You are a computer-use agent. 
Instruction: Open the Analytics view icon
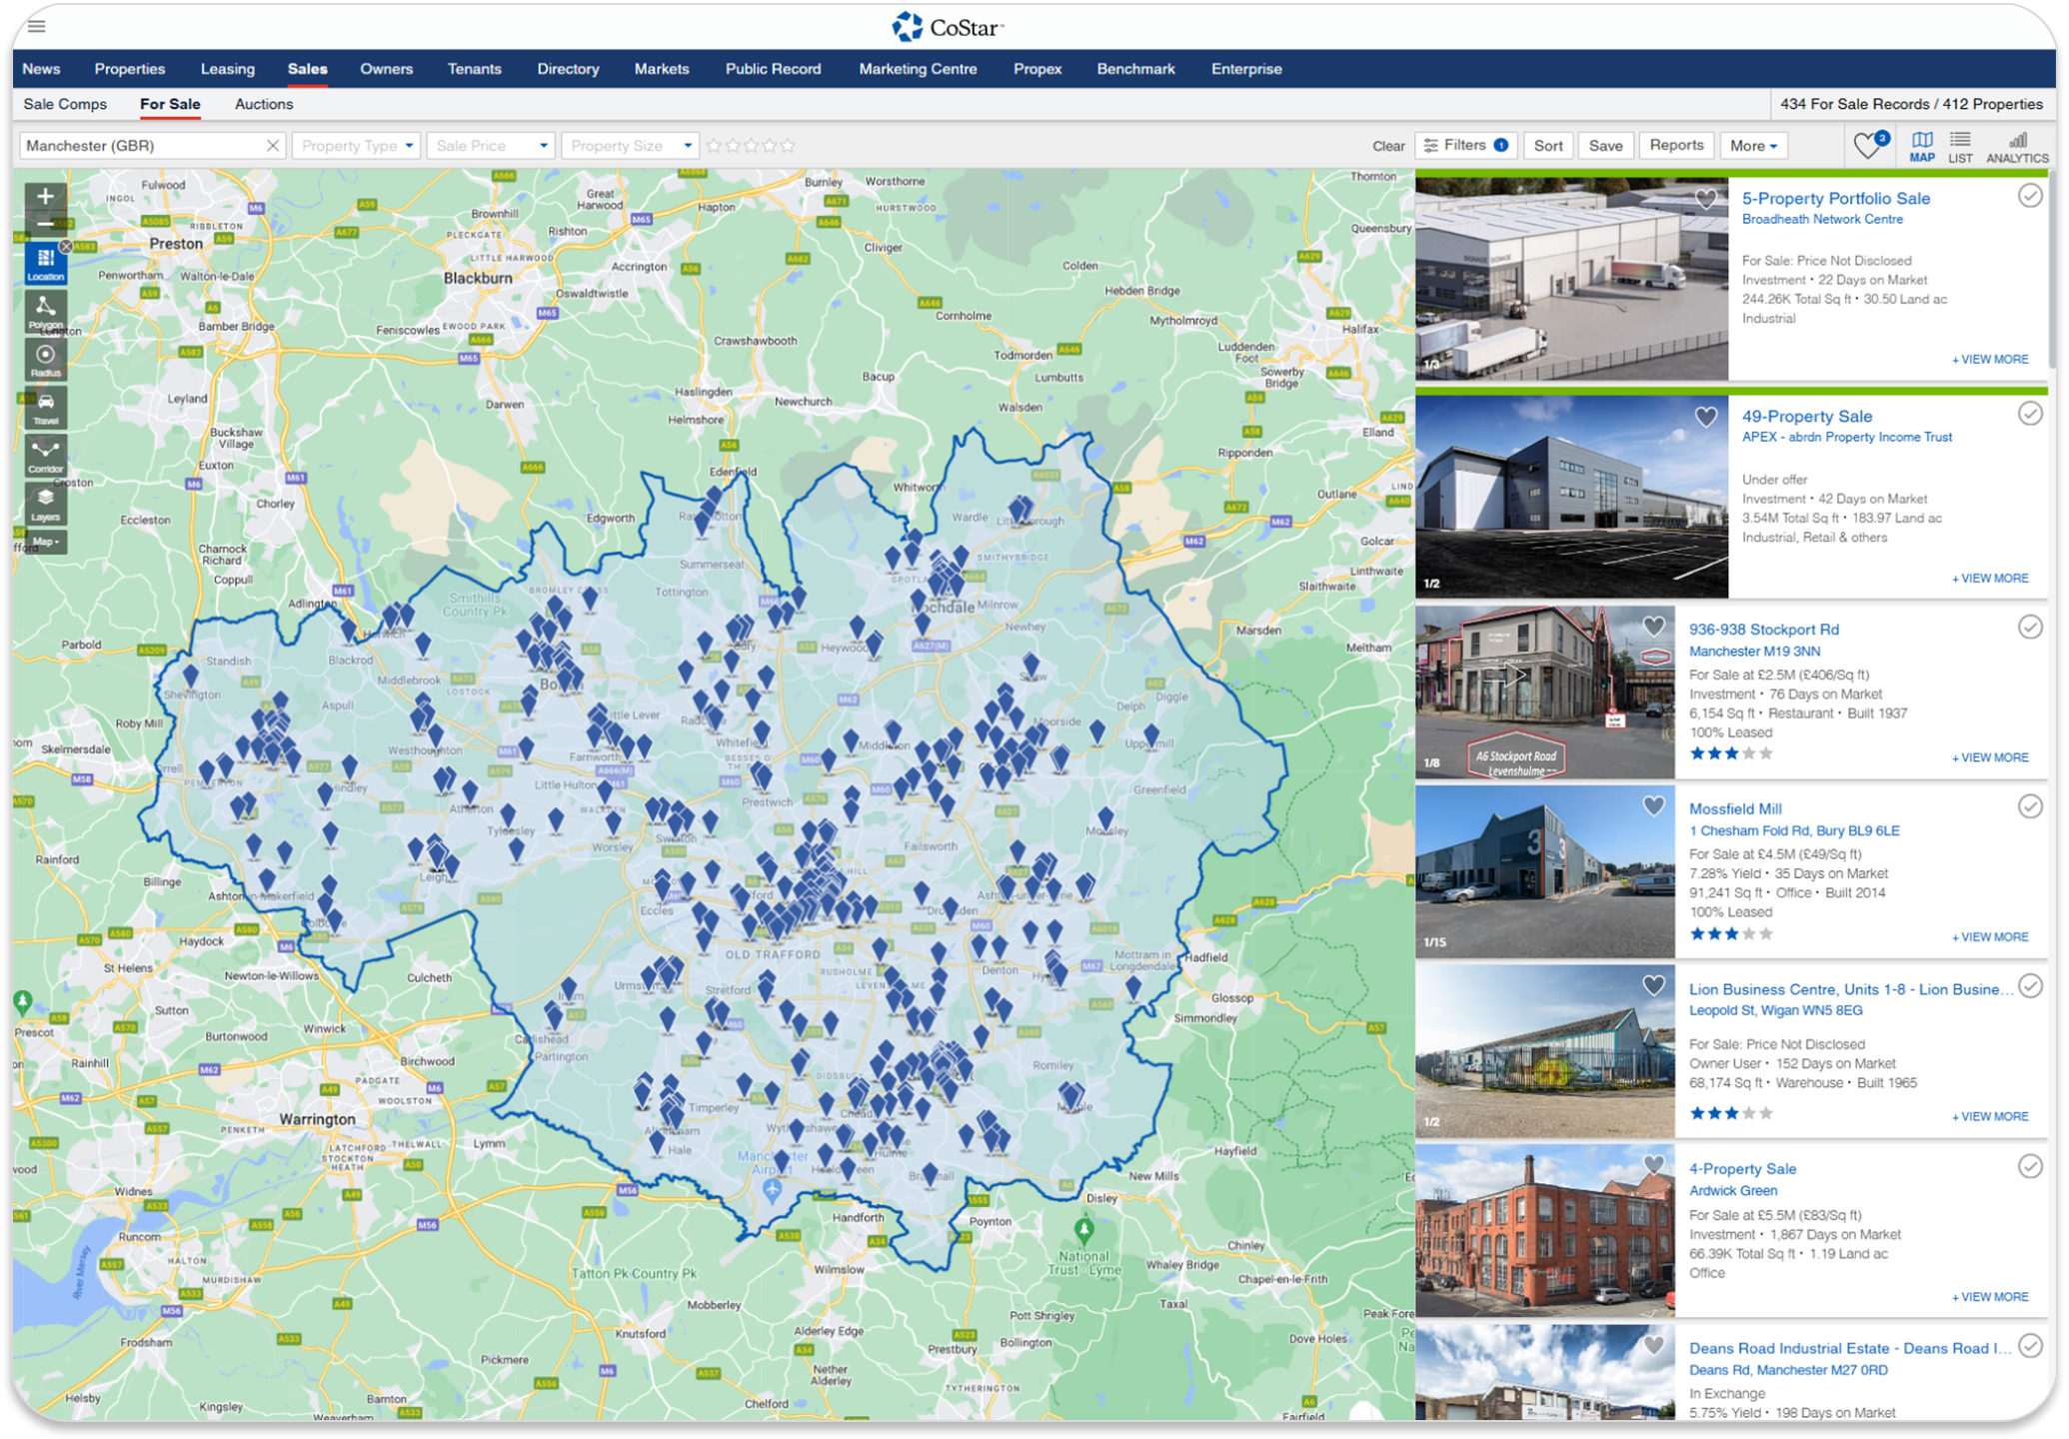point(2017,146)
